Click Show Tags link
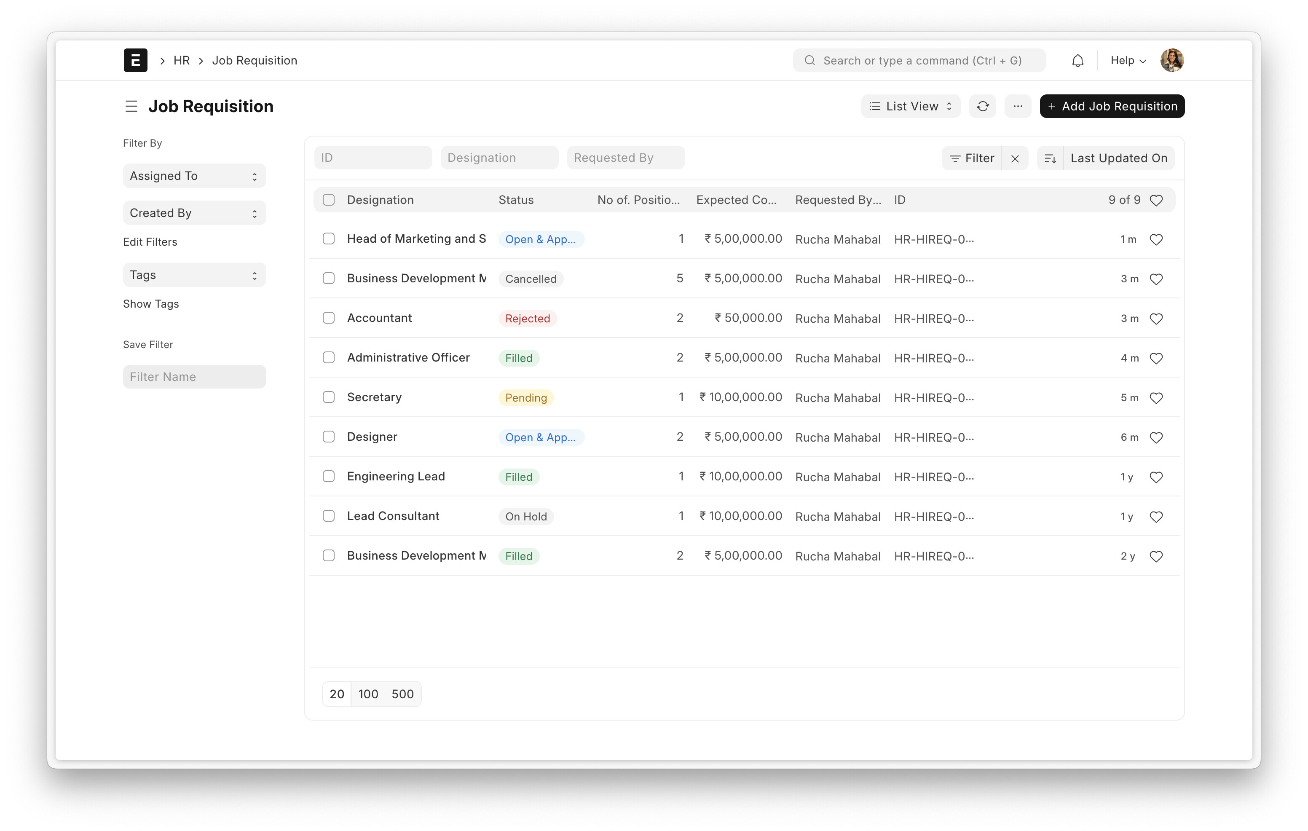Screen dimensions: 1308x831 click(151, 304)
